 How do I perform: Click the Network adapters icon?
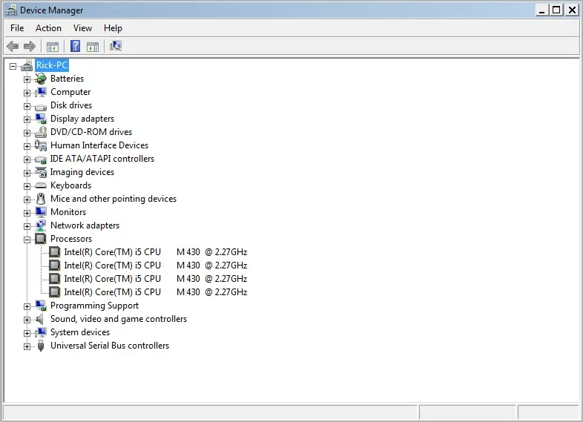pos(41,225)
